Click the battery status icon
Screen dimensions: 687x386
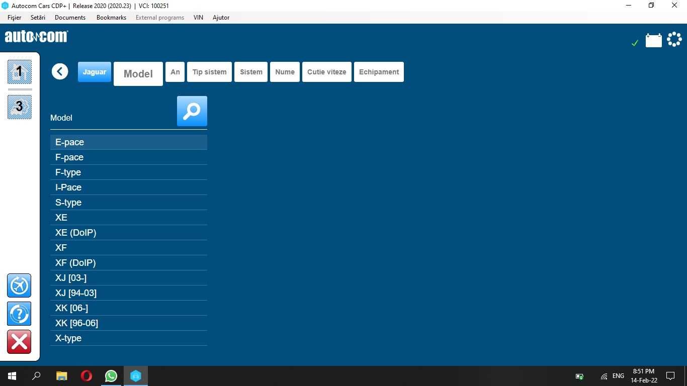click(654, 40)
